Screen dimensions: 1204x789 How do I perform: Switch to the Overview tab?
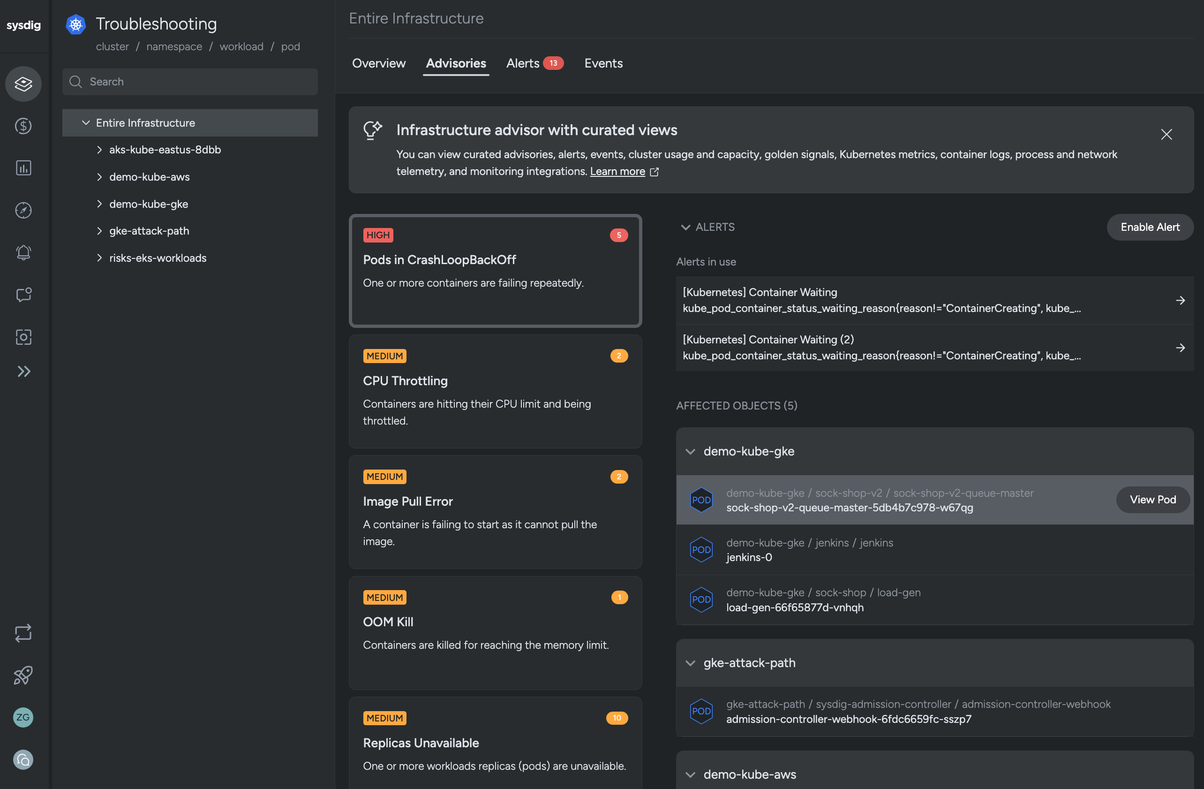(x=379, y=63)
